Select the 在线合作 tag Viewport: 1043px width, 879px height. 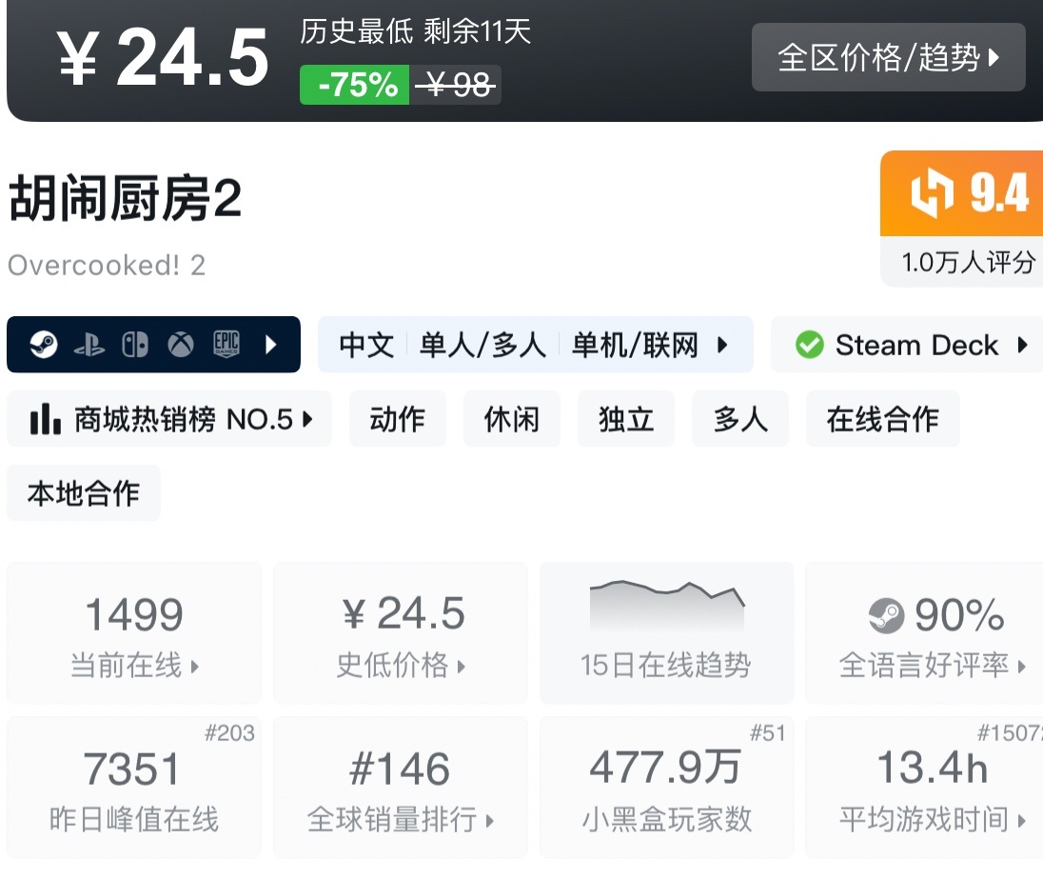882,419
